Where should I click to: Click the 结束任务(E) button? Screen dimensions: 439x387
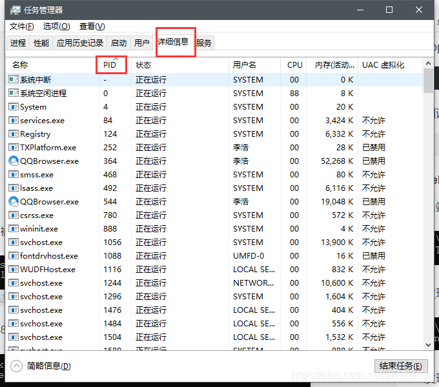pos(401,366)
